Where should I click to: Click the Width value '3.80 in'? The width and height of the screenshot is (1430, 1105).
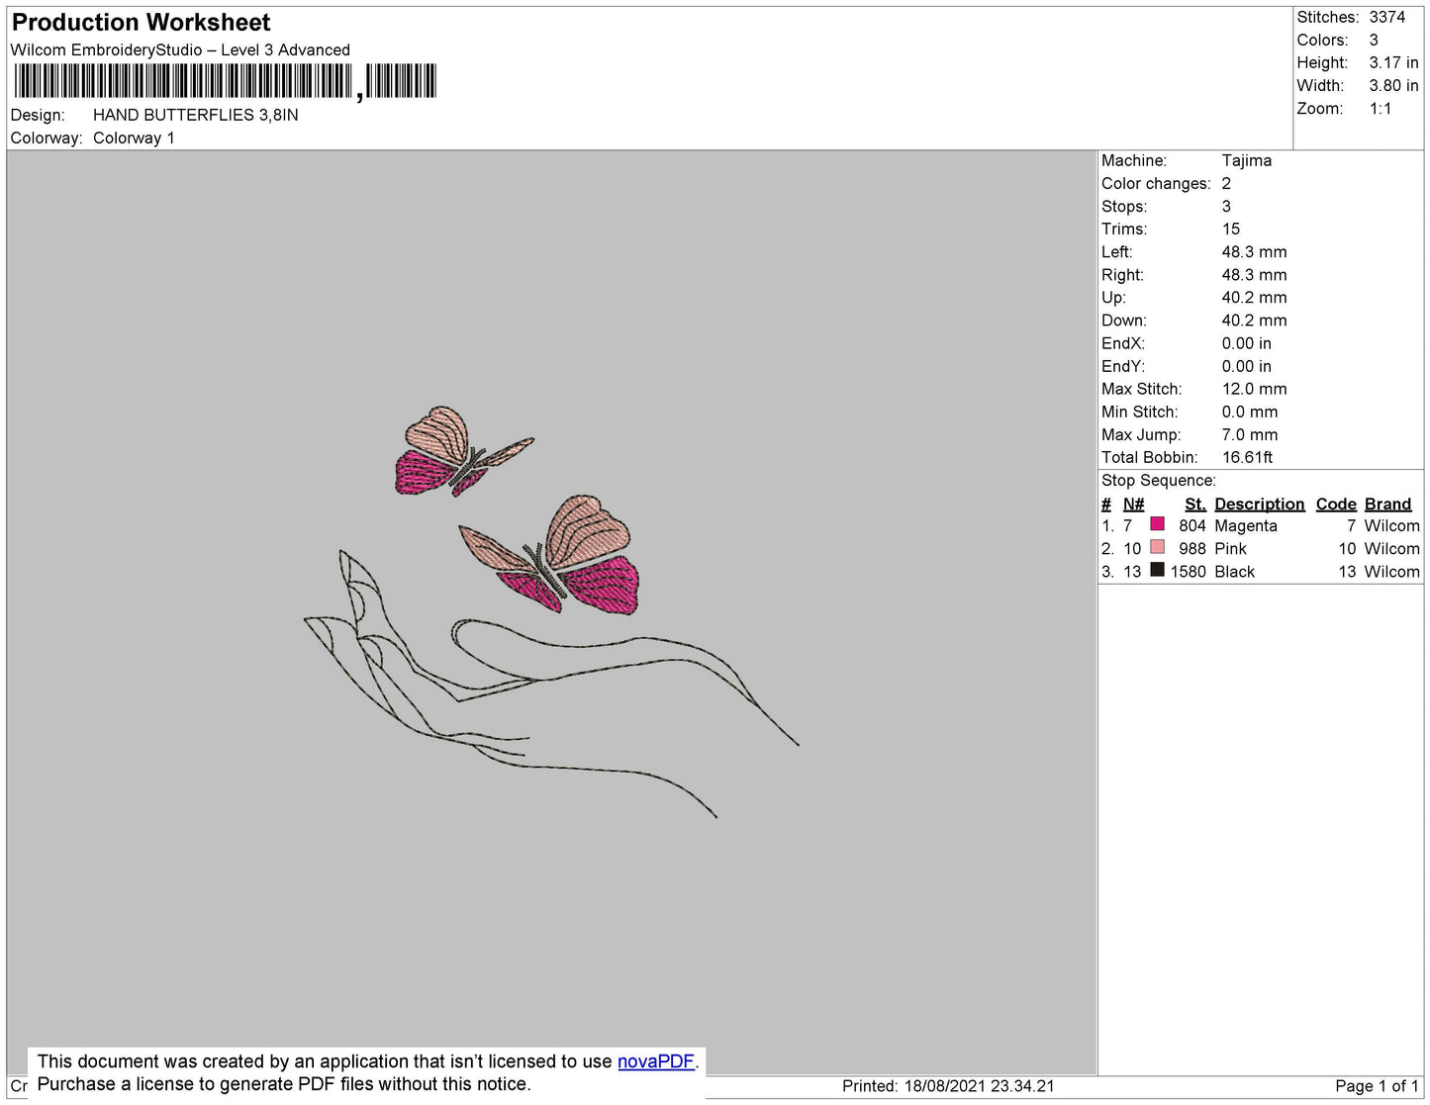(1393, 85)
